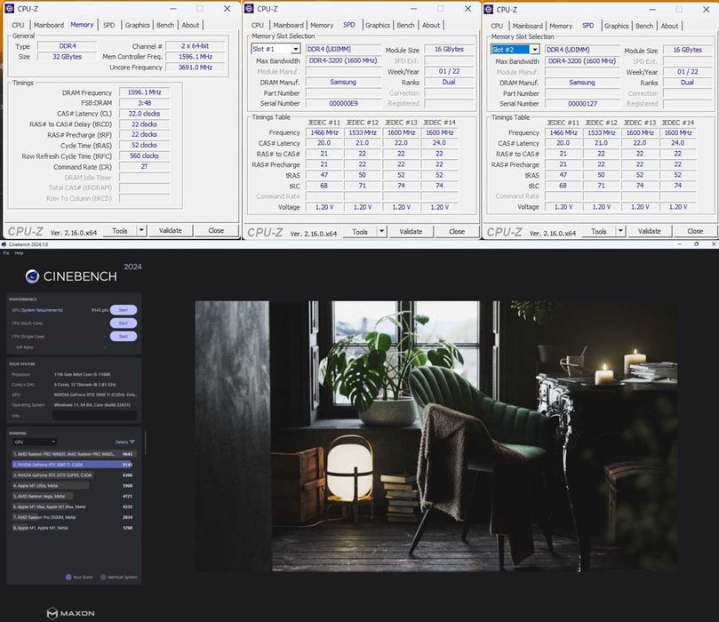
Task: Select the Apple M1 Max, Metal ranking row
Action: pos(73,506)
